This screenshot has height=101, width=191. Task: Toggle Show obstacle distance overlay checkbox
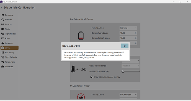click(92, 77)
